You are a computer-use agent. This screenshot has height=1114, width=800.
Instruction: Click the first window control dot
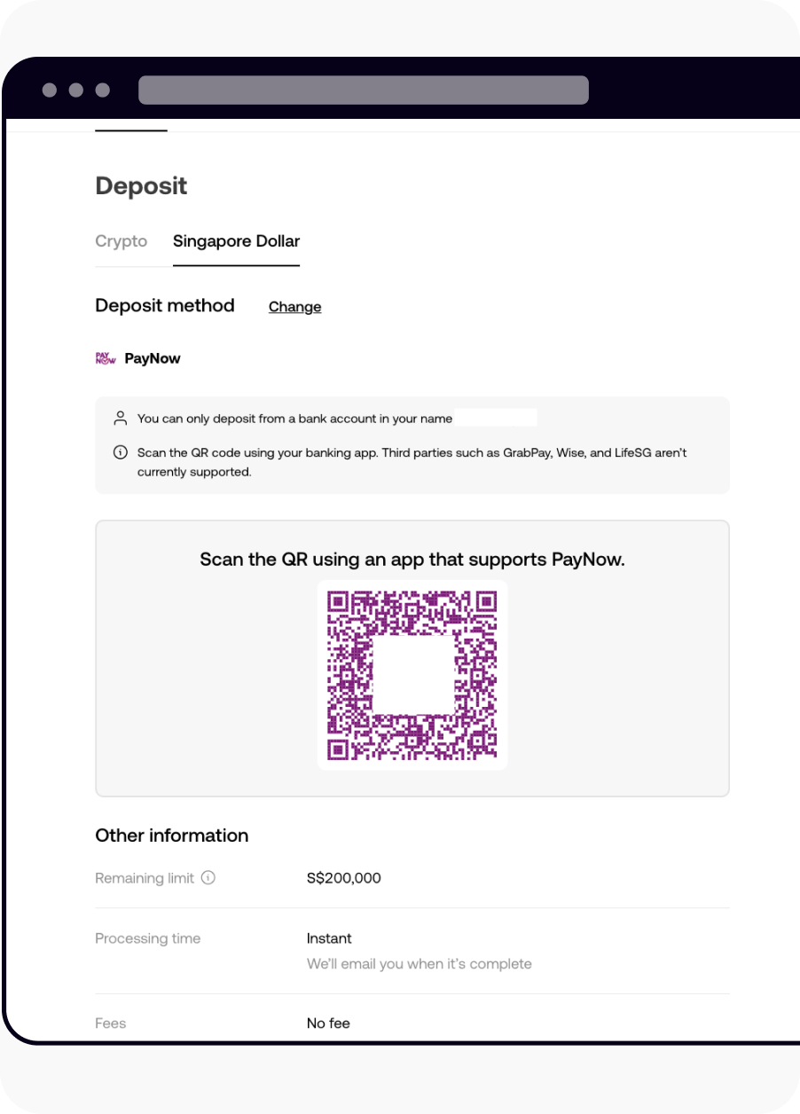pos(51,90)
